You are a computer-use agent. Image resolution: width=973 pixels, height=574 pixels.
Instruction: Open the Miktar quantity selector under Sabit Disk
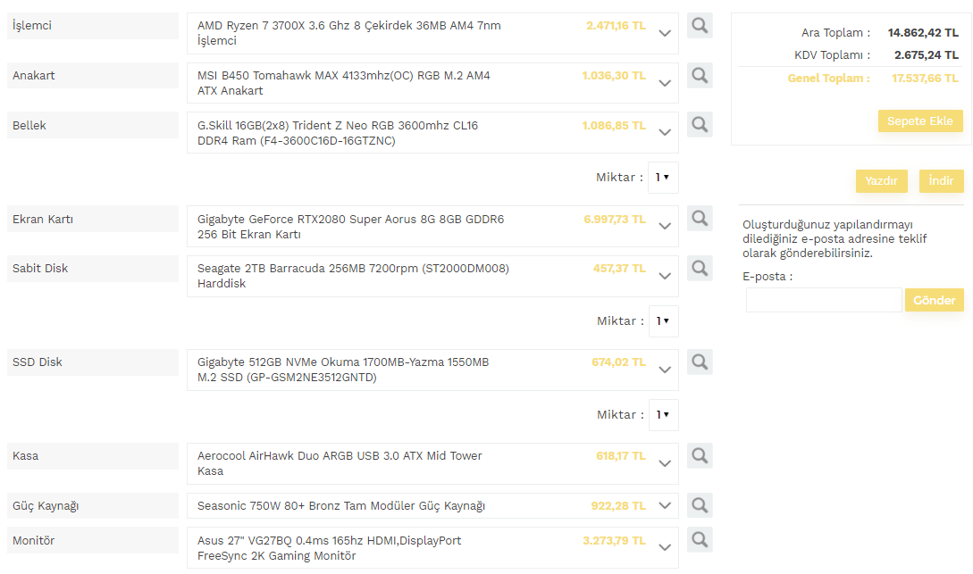pos(663,321)
